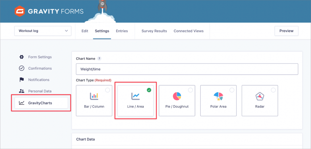Click the pie chart icon in Pie / Doughnut
Image resolution: width=311 pixels, height=149 pixels.
tap(177, 96)
